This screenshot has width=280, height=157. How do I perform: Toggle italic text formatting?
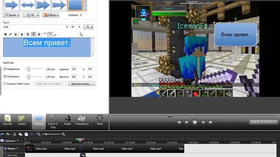pyautogui.click(x=10, y=34)
